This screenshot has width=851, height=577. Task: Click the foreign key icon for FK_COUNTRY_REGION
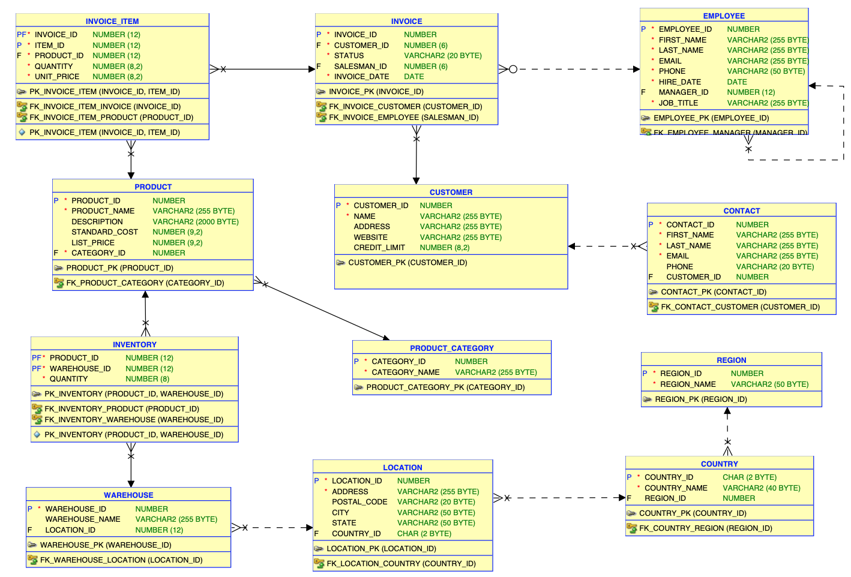[632, 528]
